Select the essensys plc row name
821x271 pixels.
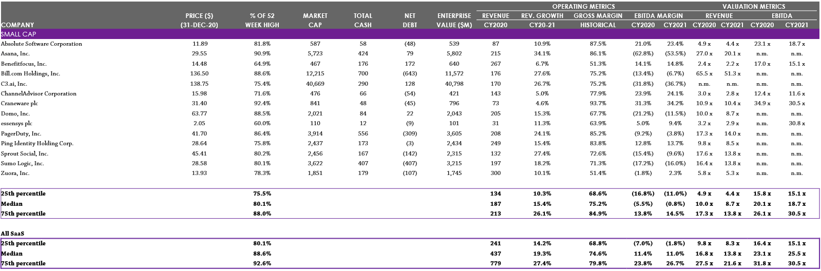click(x=17, y=124)
